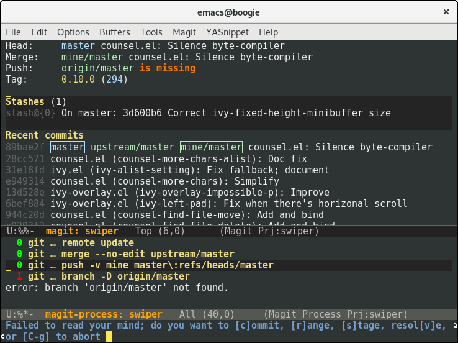Viewport: 458px width, 343px height.
Task: Open the Tools menu
Action: (151, 32)
